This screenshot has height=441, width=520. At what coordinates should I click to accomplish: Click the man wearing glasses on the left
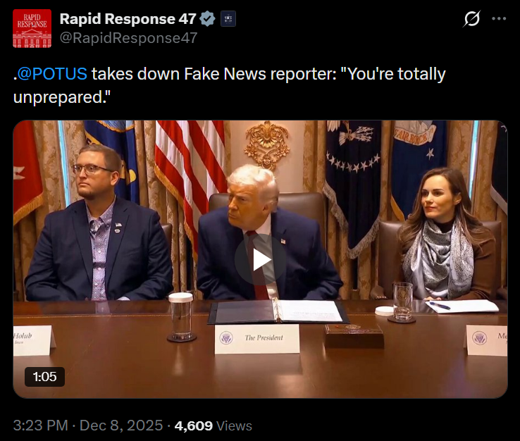pos(97,225)
